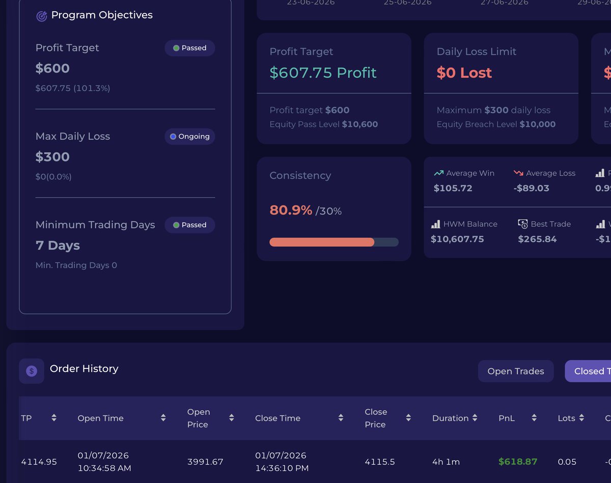Click the 4115.5 close price cell
The image size is (611, 483).
tap(380, 462)
